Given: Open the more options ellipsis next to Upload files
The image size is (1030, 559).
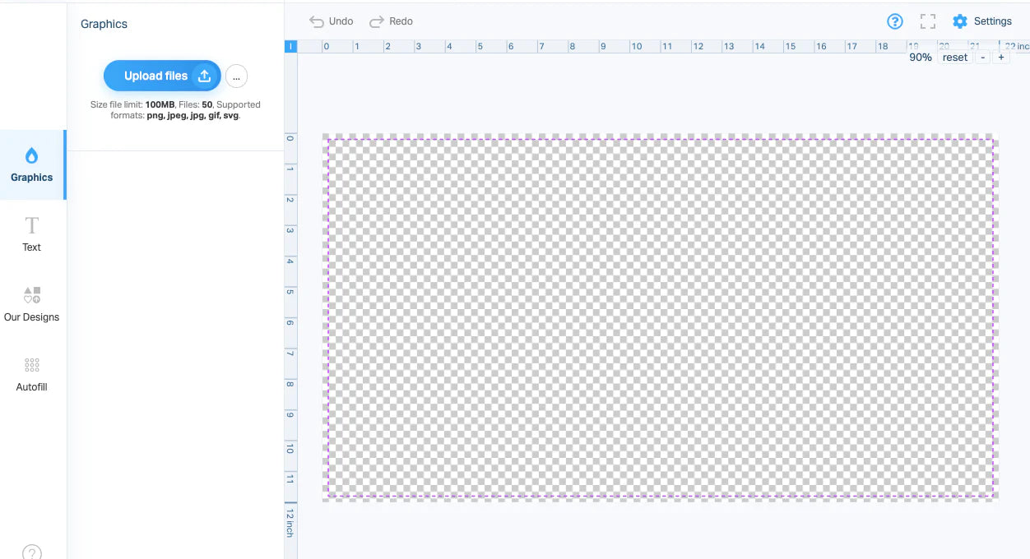Looking at the screenshot, I should 236,76.
